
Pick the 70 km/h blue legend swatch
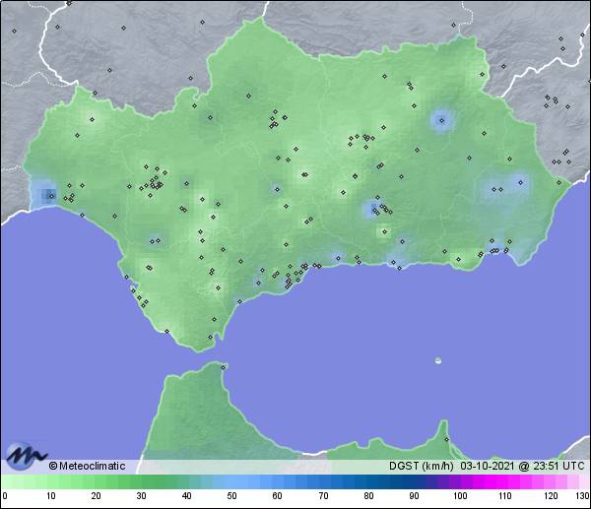point(323,482)
